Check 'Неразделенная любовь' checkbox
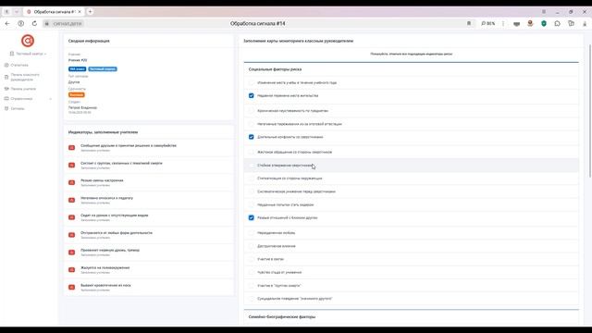 coord(251,232)
